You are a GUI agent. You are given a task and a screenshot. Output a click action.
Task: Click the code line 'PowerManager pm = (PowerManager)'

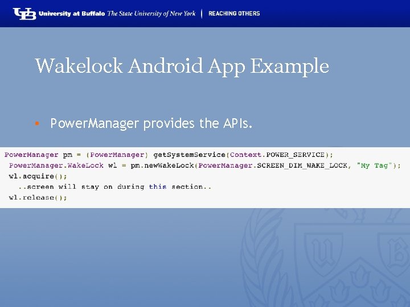point(76,155)
